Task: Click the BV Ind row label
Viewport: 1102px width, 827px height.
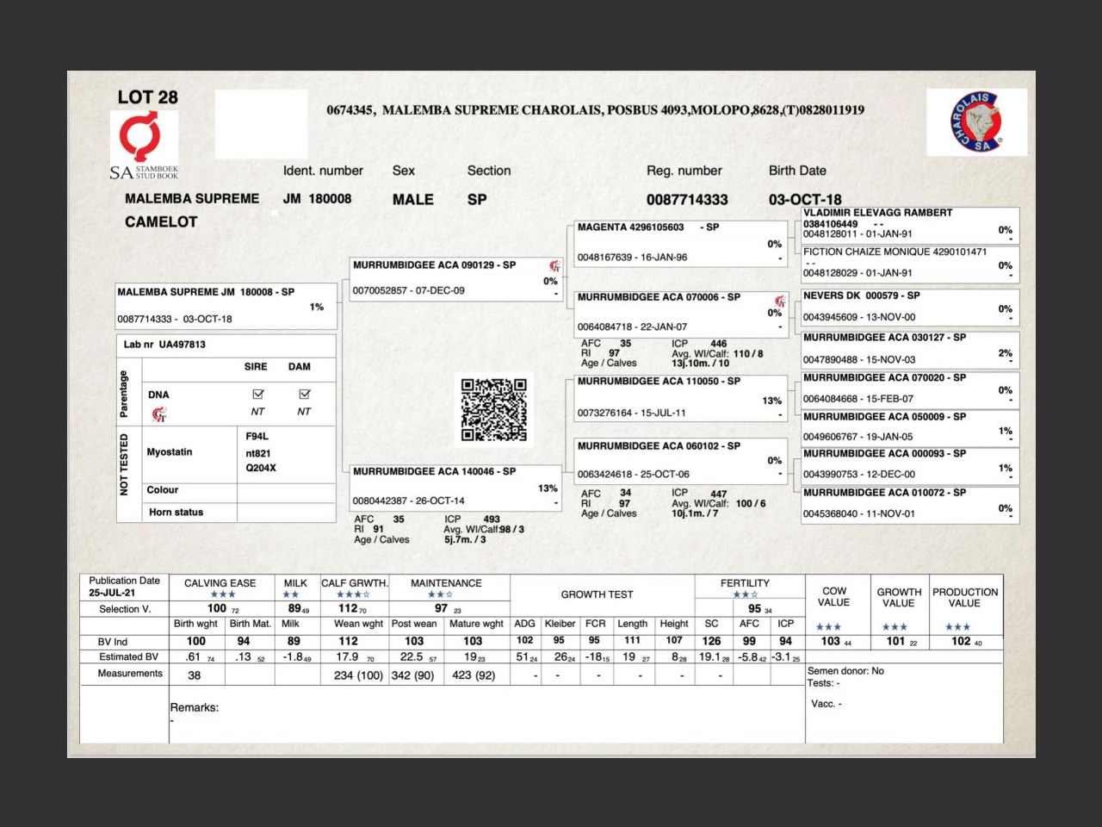Action: coord(113,642)
